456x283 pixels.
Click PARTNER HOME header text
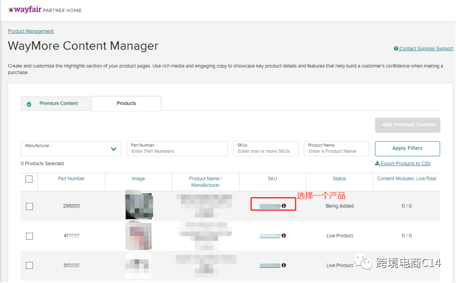62,10
